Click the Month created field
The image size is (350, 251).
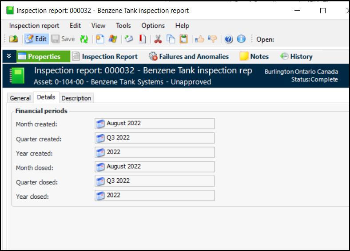155,124
